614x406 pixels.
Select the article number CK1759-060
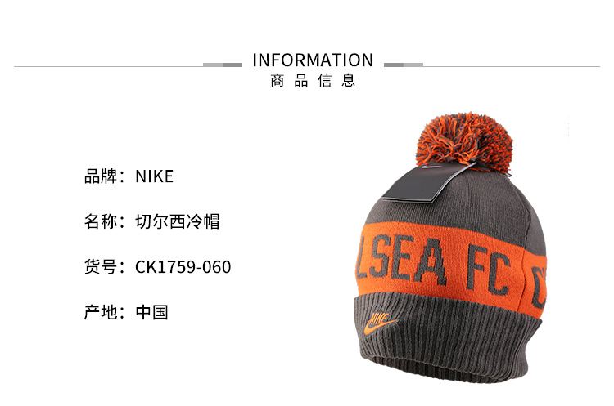pos(183,267)
